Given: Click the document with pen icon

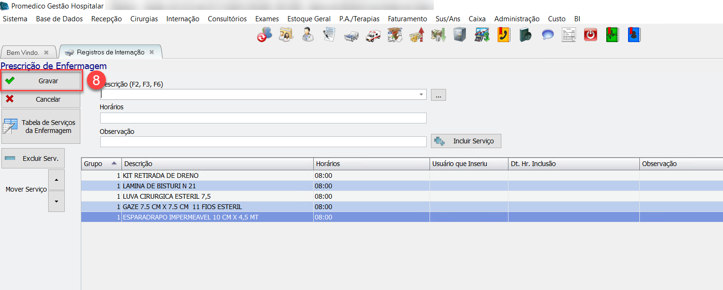Looking at the screenshot, I should tap(329, 35).
